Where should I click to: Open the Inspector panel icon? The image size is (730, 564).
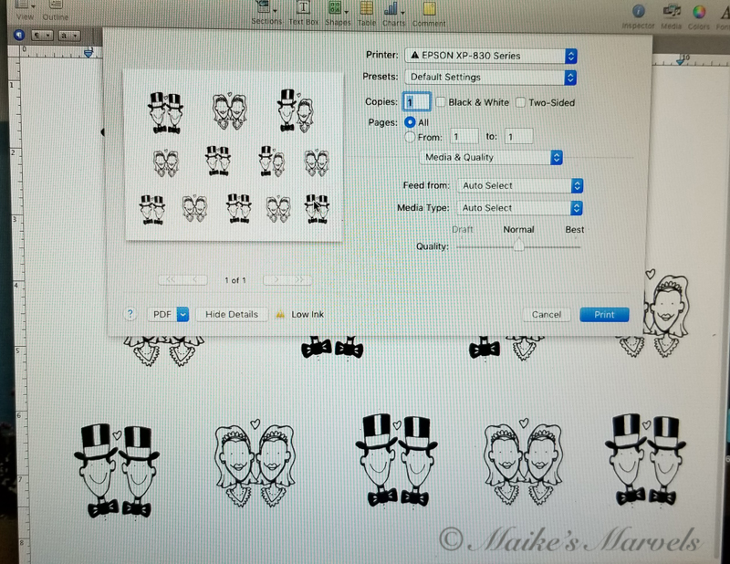tap(639, 11)
